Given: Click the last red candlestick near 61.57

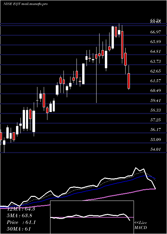Looking at the screenshot, I should click(129, 81).
